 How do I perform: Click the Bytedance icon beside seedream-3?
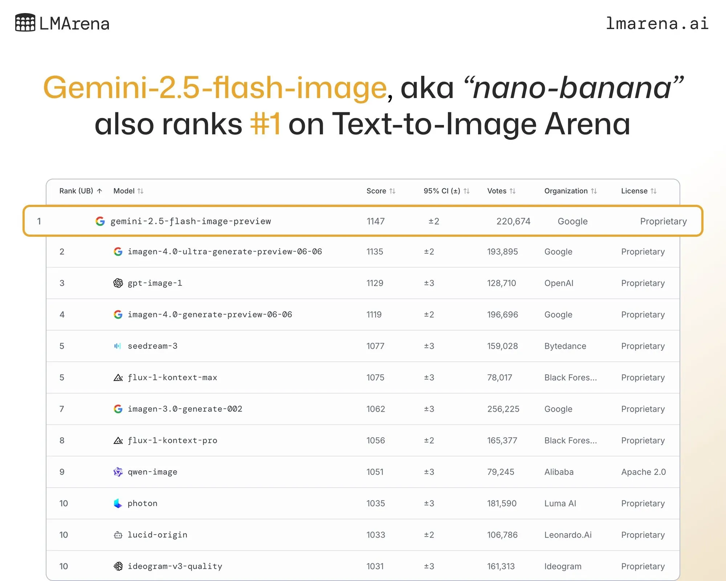tap(118, 346)
